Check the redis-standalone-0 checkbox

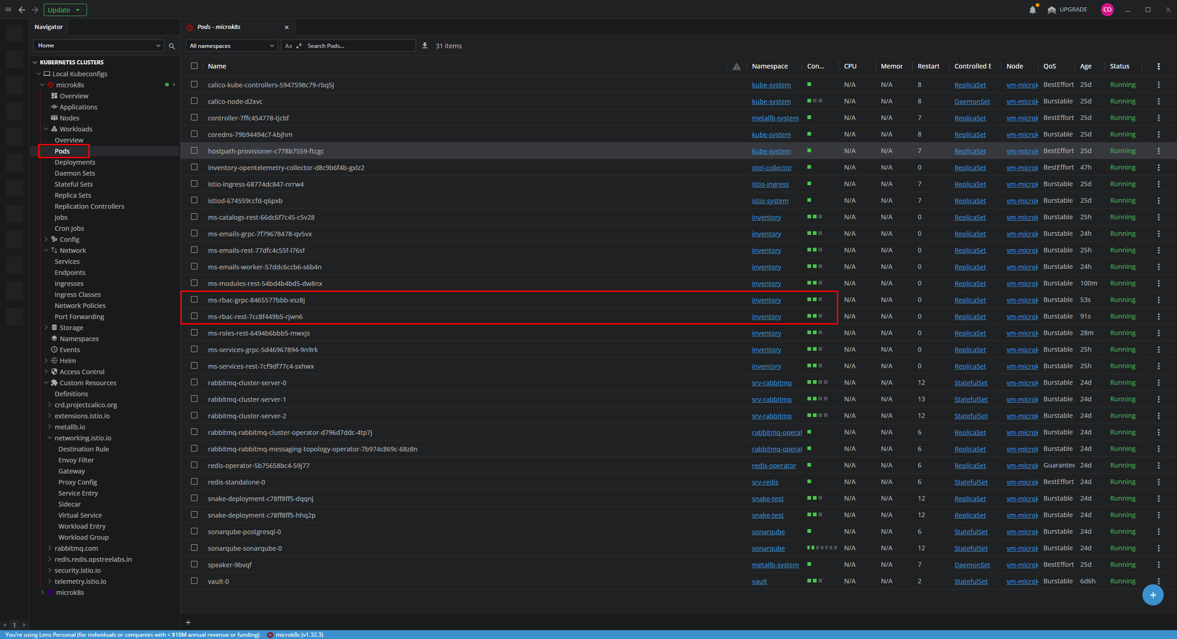[194, 481]
